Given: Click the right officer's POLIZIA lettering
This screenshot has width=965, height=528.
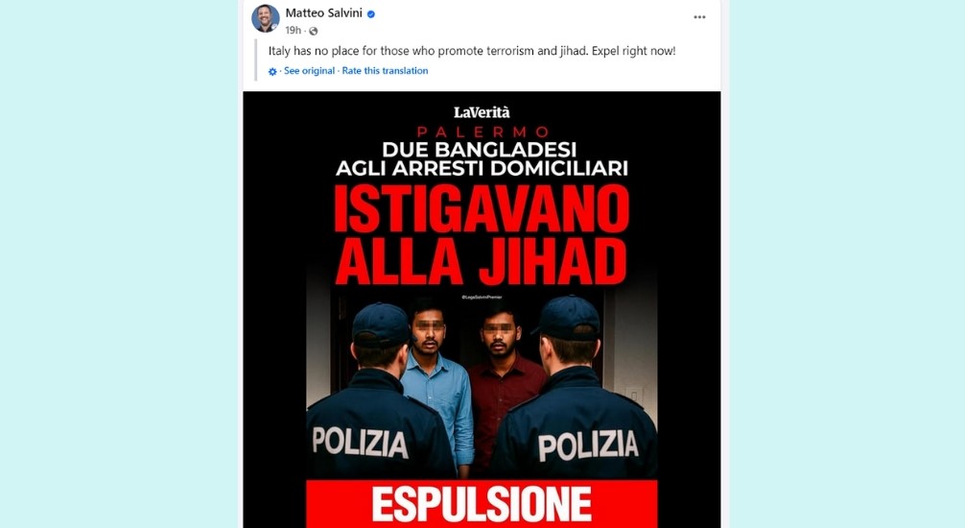Looking at the screenshot, I should [588, 444].
